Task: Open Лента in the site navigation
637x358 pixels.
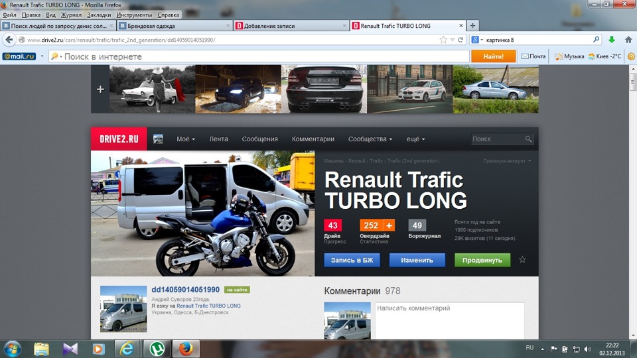Action: pyautogui.click(x=218, y=139)
